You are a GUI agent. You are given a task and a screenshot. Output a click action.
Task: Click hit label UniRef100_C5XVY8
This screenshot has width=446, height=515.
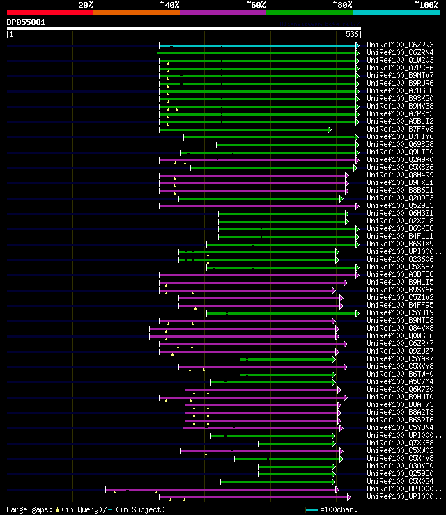400,367
